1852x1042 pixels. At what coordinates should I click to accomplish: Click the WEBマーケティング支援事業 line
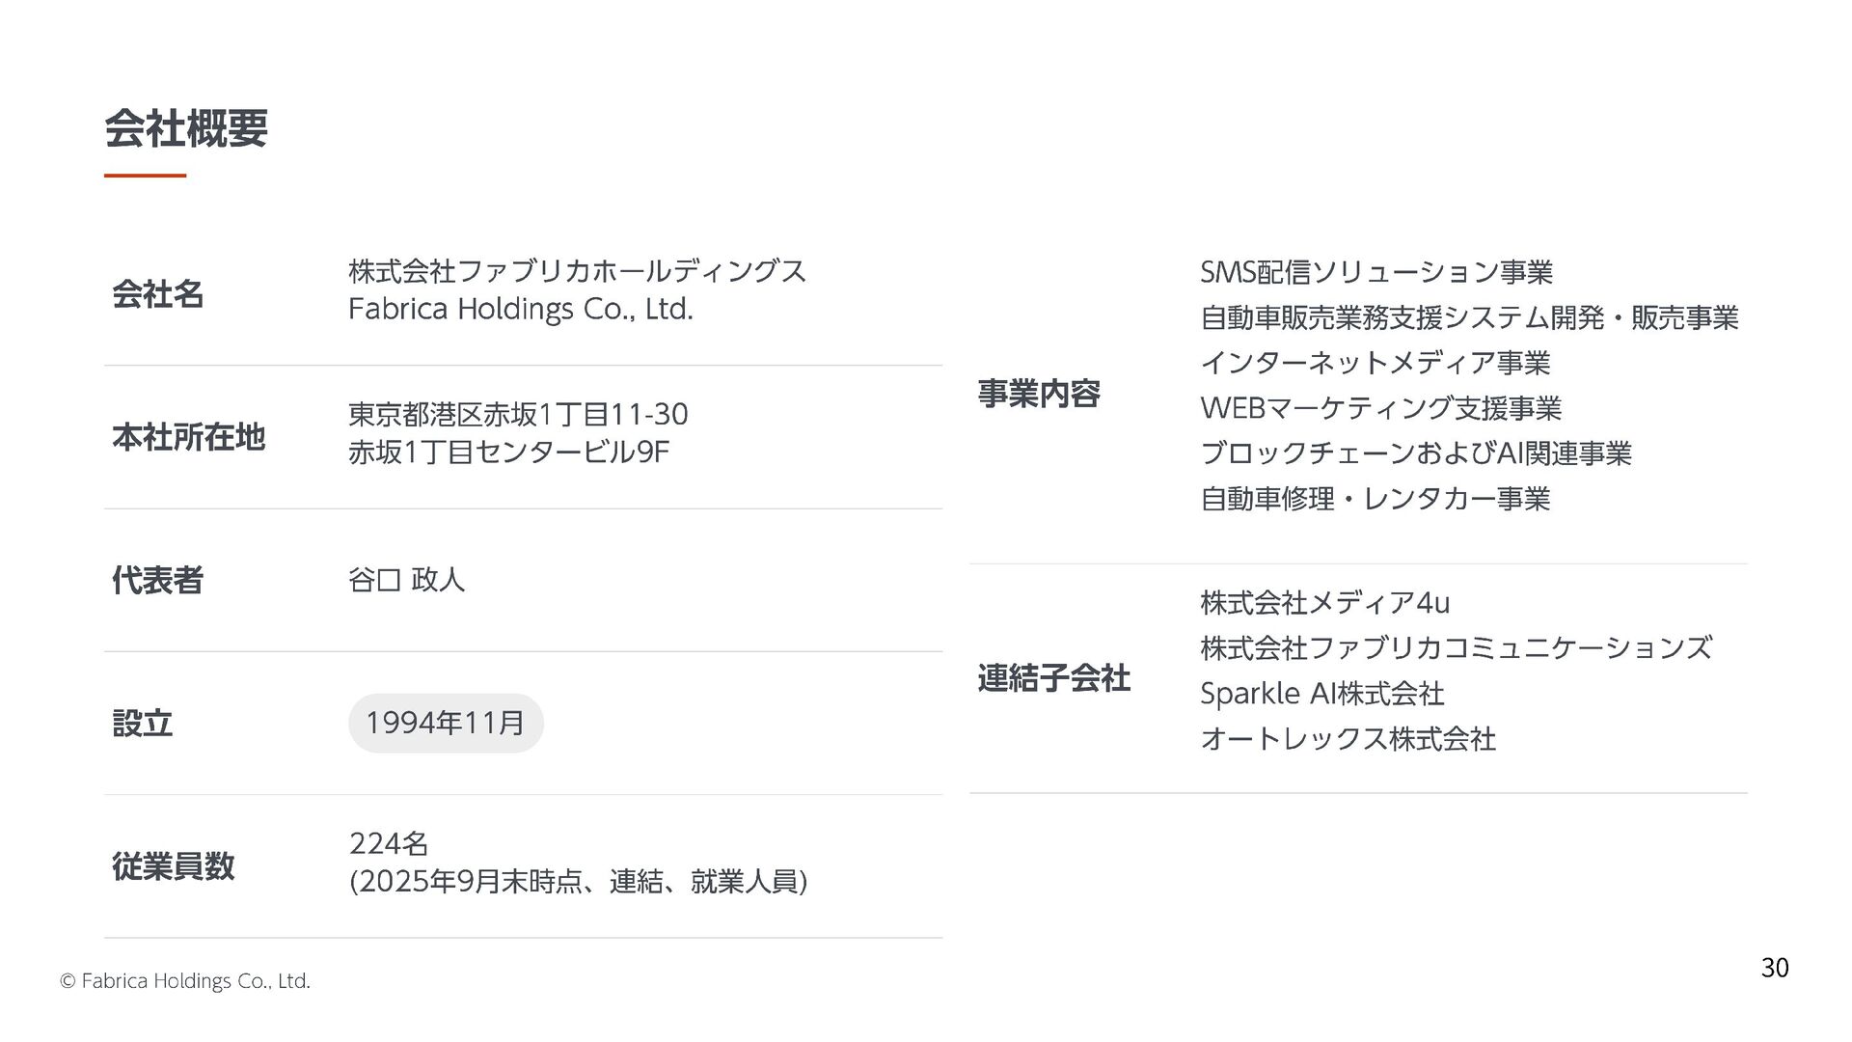tap(1381, 409)
